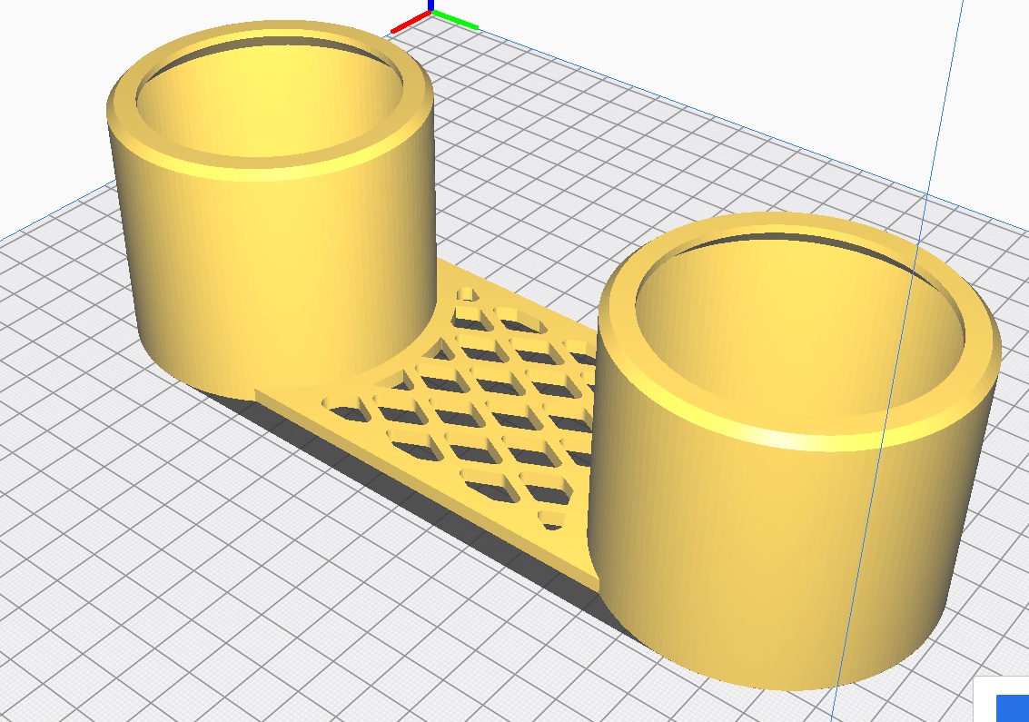Click the origin where the colored axes meet
Screen dimensions: 1029x722
click(430, 13)
